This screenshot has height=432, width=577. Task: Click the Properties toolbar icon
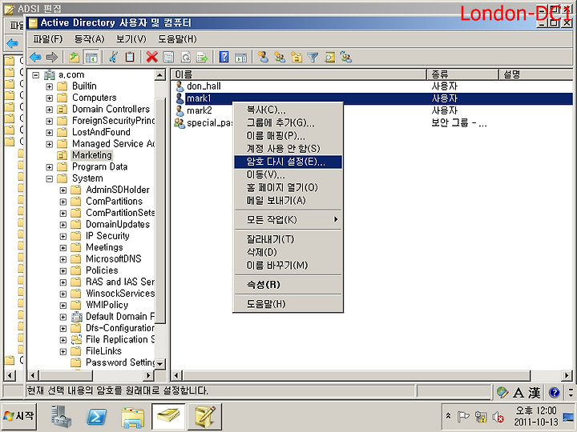pos(168,57)
